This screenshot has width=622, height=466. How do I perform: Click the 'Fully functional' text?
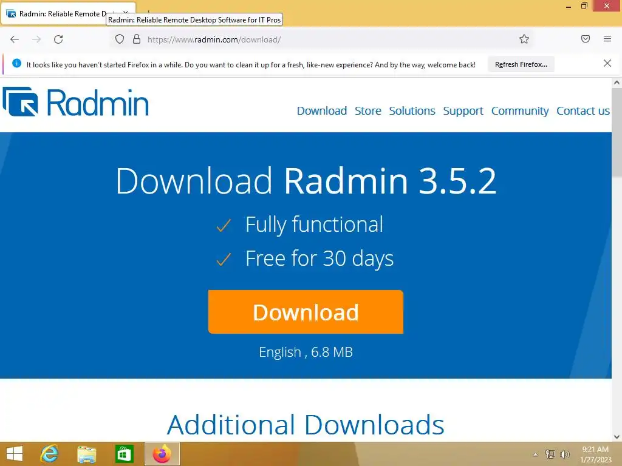tap(314, 225)
